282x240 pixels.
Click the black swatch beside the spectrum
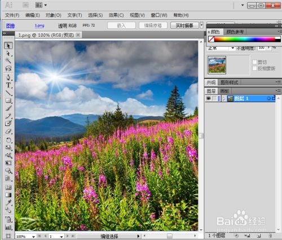(x=278, y=40)
